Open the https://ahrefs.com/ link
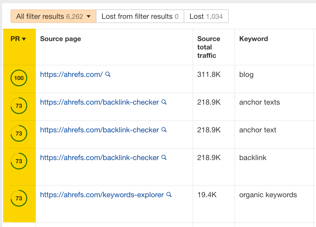 click(71, 75)
